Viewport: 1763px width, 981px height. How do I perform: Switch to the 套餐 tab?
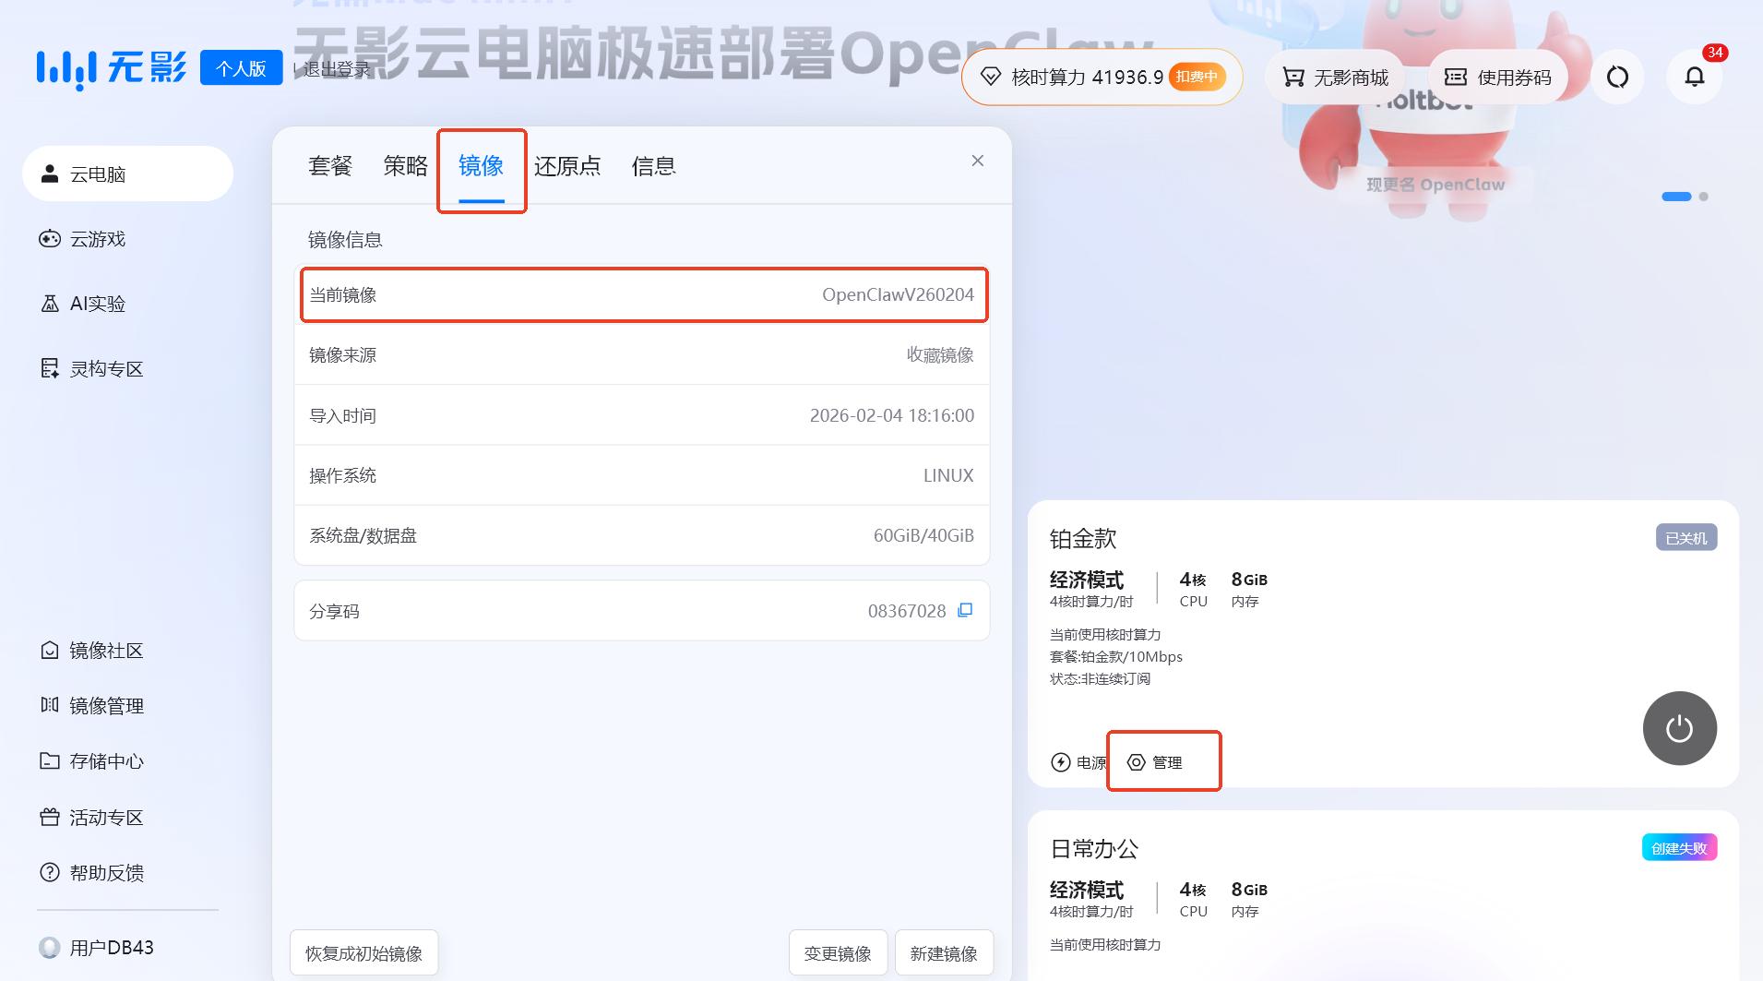(330, 166)
